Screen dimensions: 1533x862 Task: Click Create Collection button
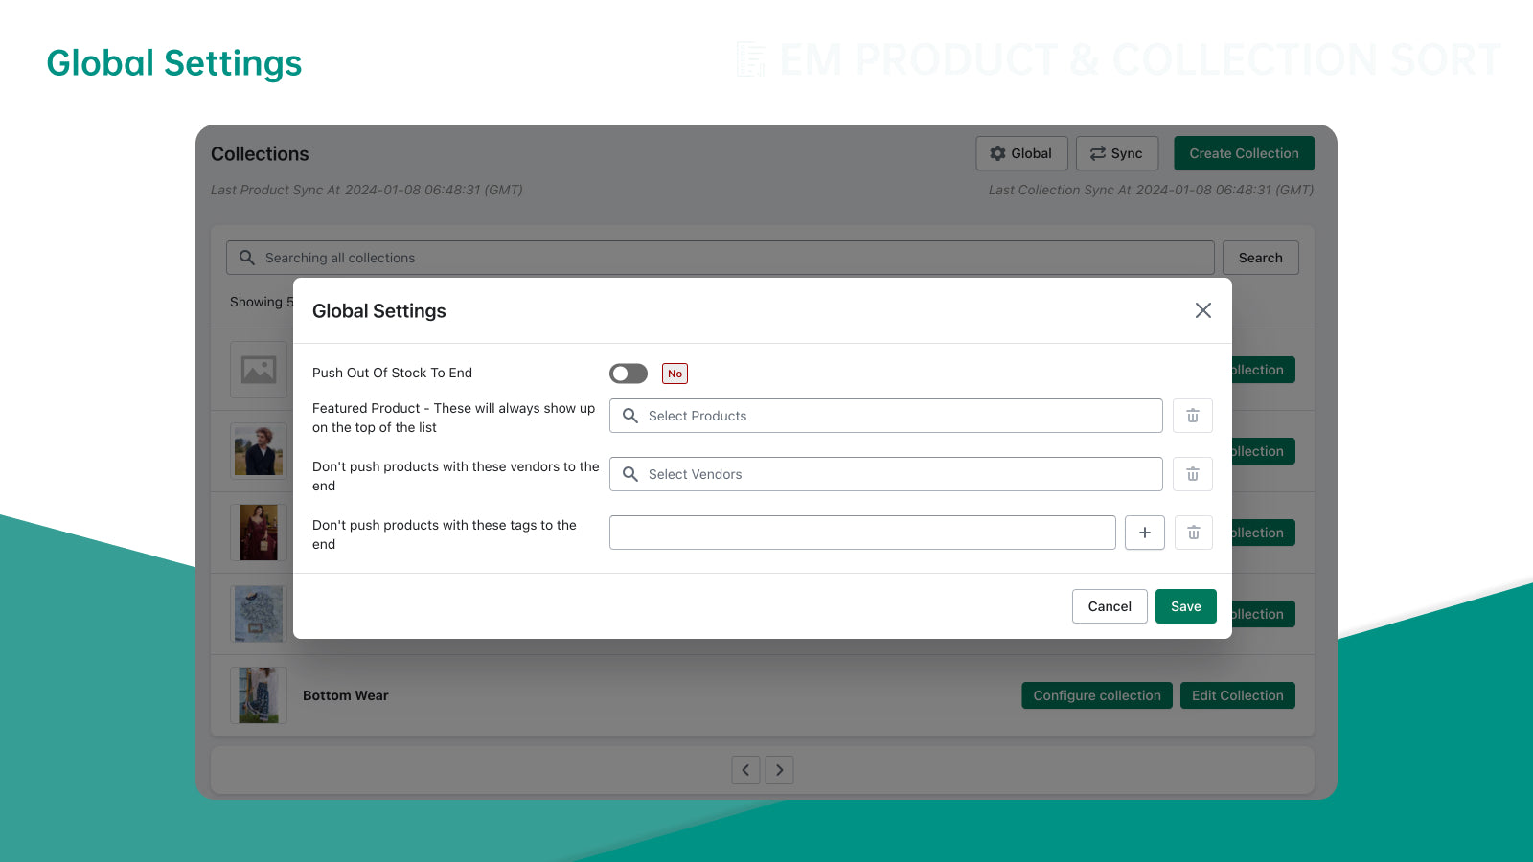click(1245, 153)
